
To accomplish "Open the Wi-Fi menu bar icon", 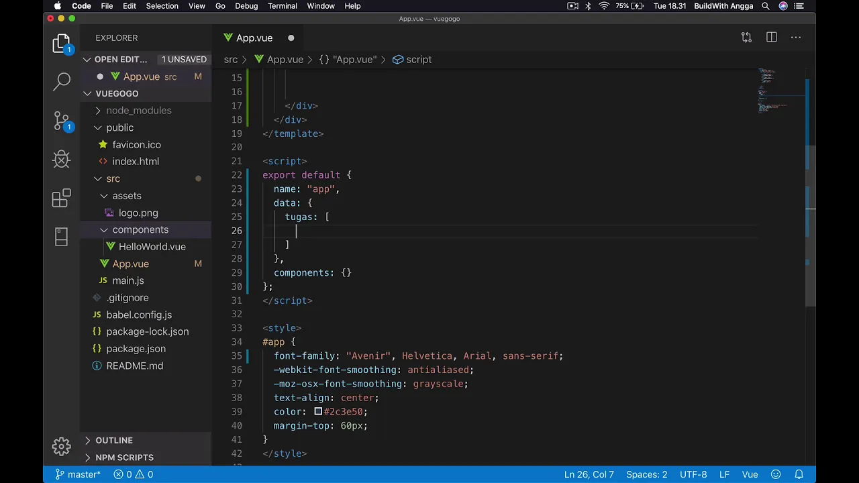I will [604, 6].
